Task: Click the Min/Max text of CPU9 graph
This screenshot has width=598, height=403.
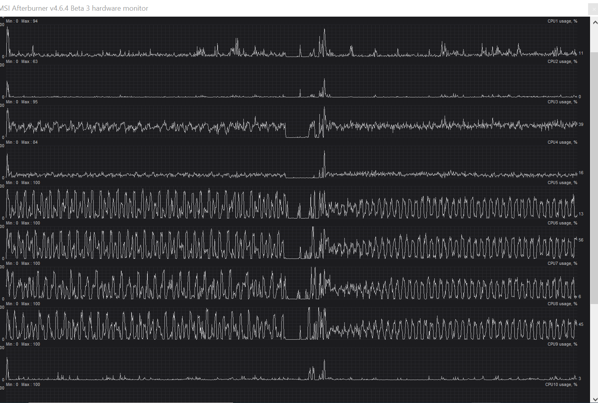Action: 23,344
